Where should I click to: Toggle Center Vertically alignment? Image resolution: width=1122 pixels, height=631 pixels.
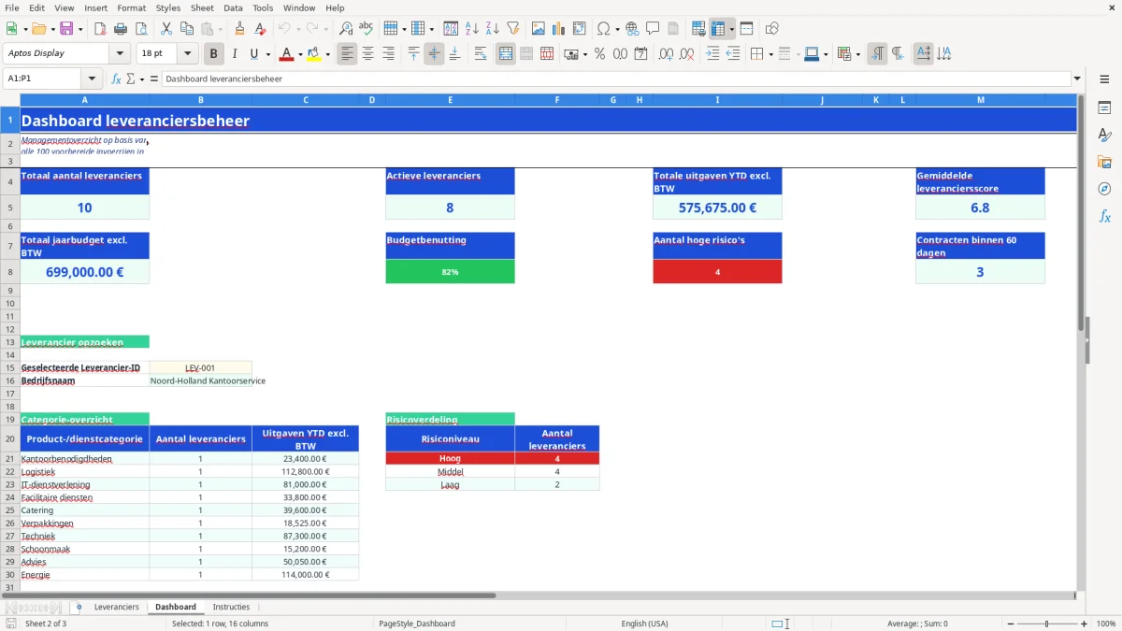click(x=434, y=54)
